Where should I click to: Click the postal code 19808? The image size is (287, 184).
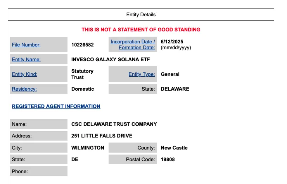(x=168, y=160)
